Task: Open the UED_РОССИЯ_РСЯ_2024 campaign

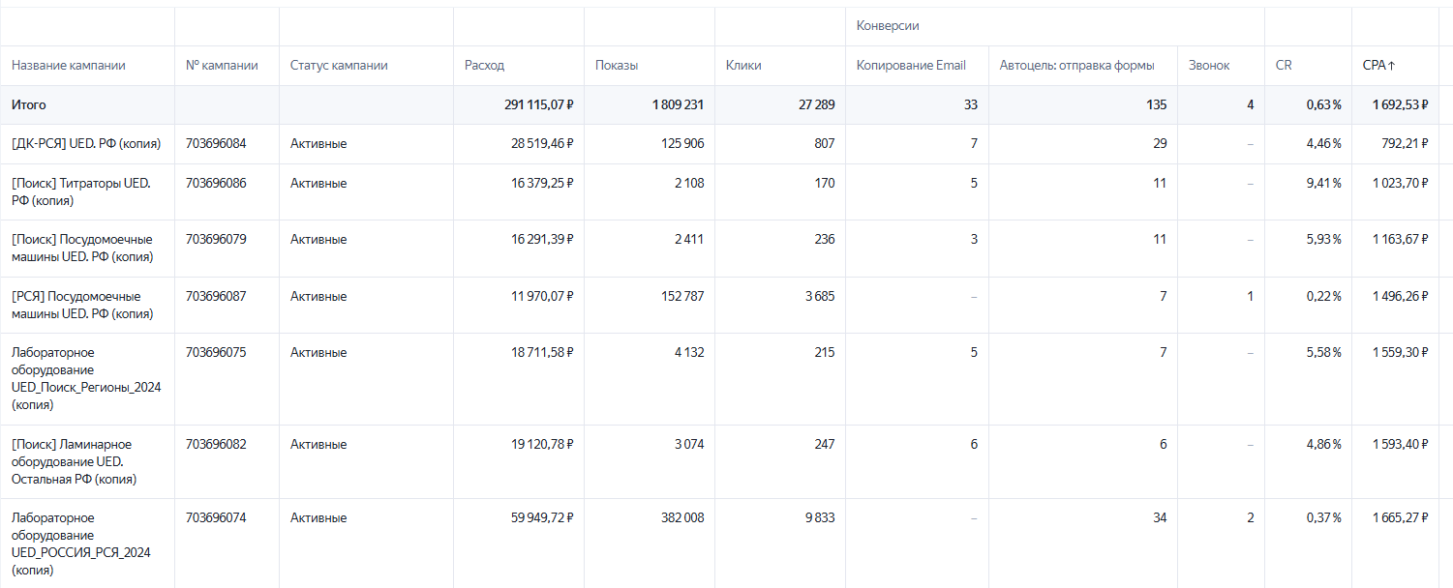Action: [x=81, y=544]
